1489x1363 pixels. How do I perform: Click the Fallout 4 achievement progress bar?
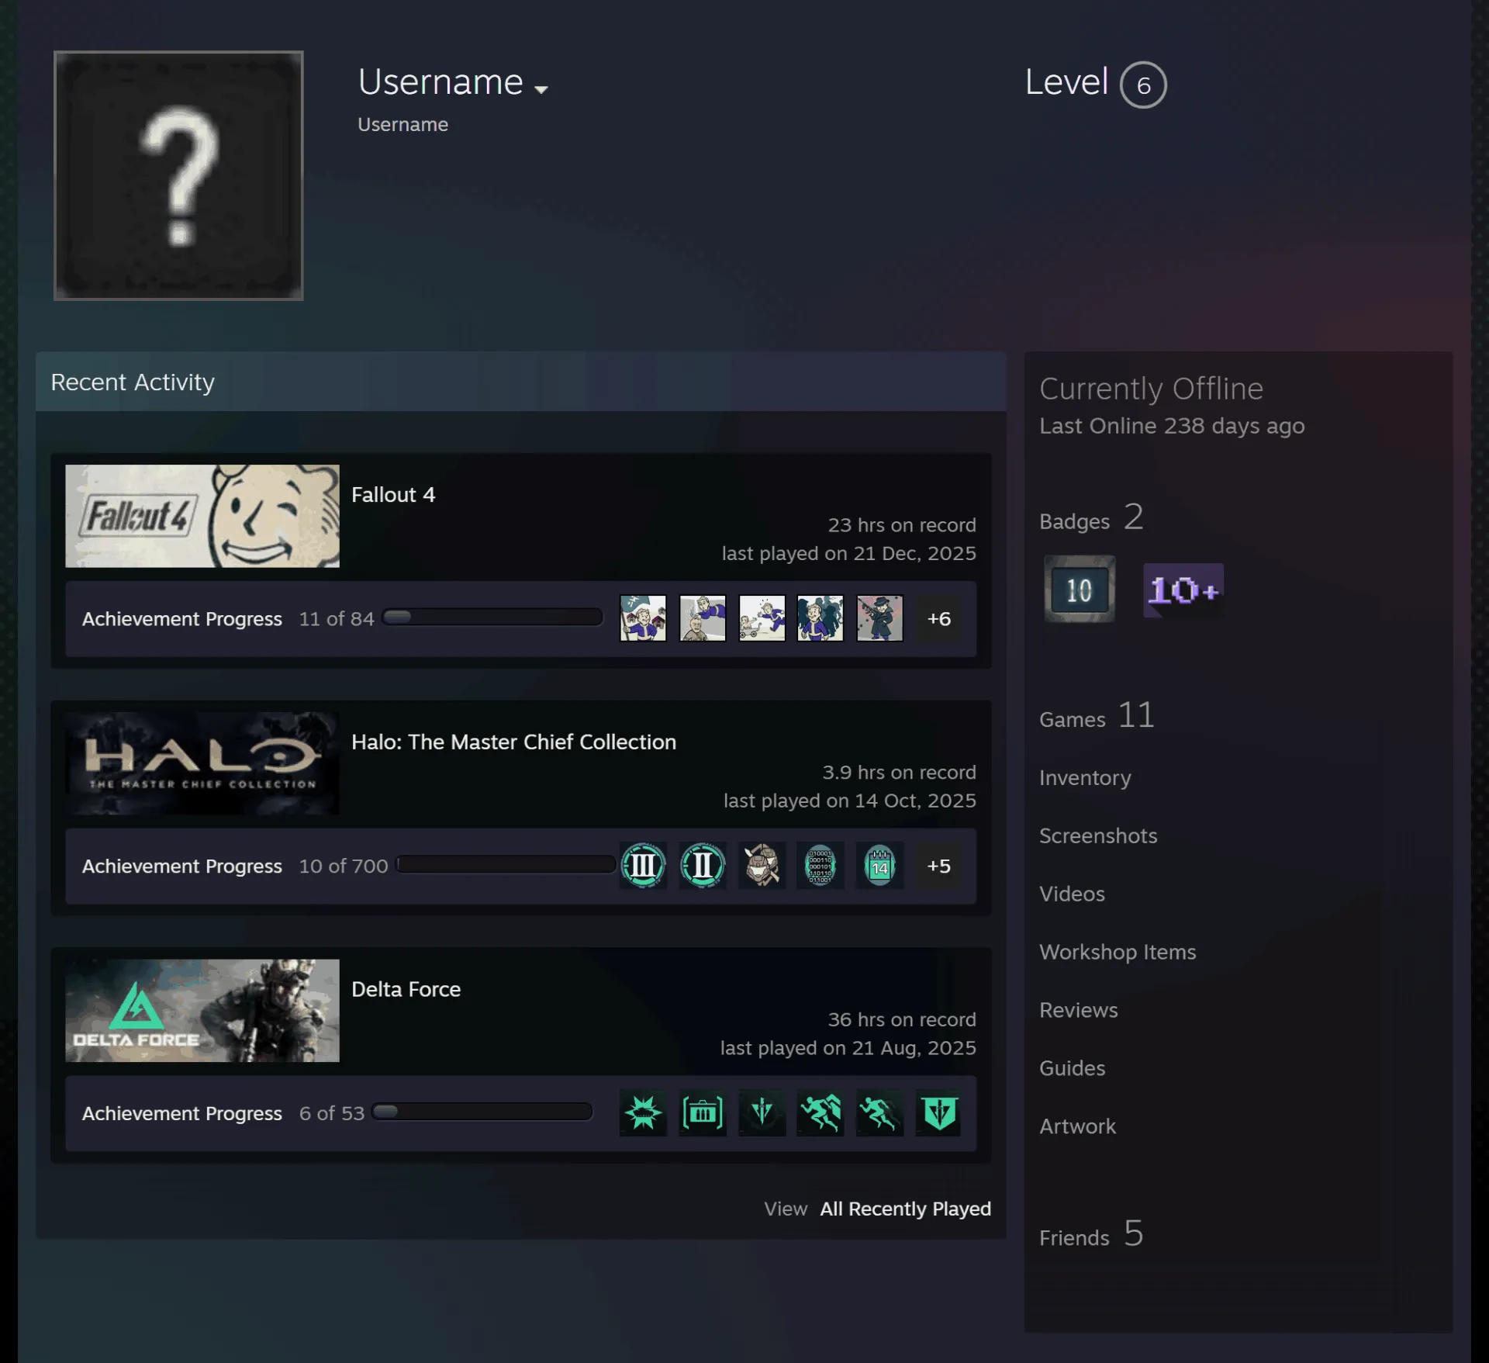[492, 618]
